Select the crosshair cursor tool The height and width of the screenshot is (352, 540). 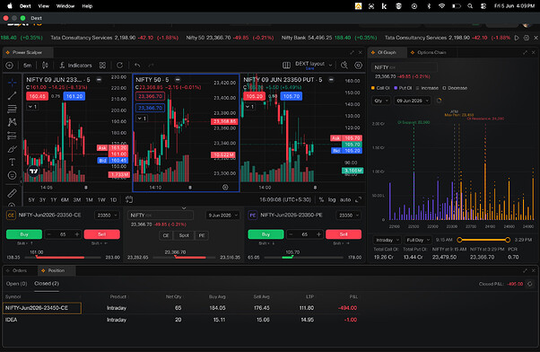(12, 83)
